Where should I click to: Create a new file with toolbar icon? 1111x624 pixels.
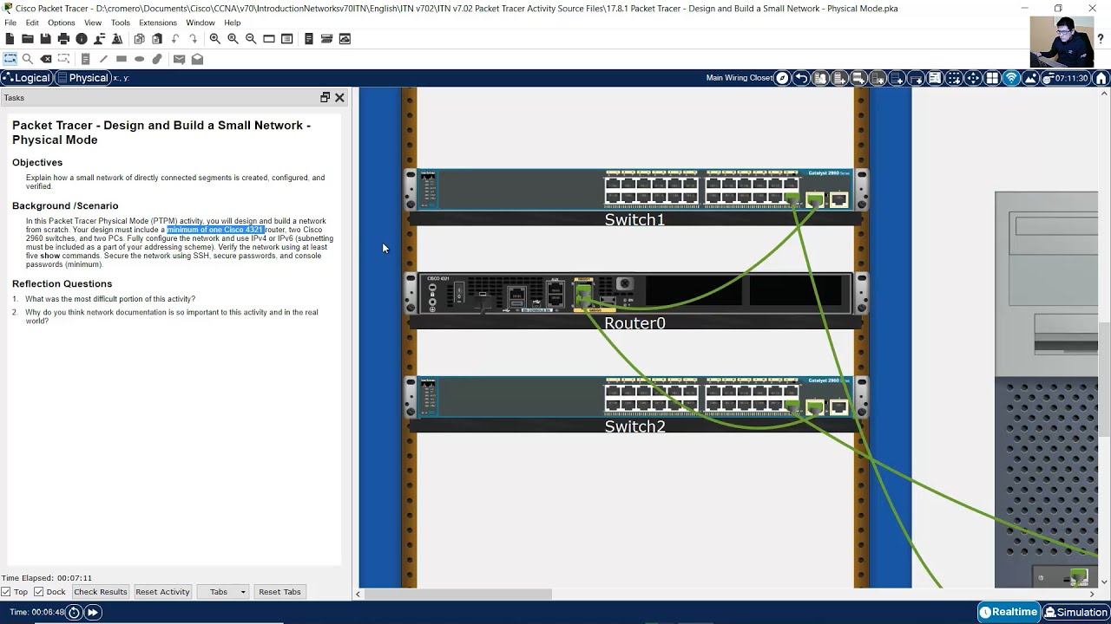(10, 39)
